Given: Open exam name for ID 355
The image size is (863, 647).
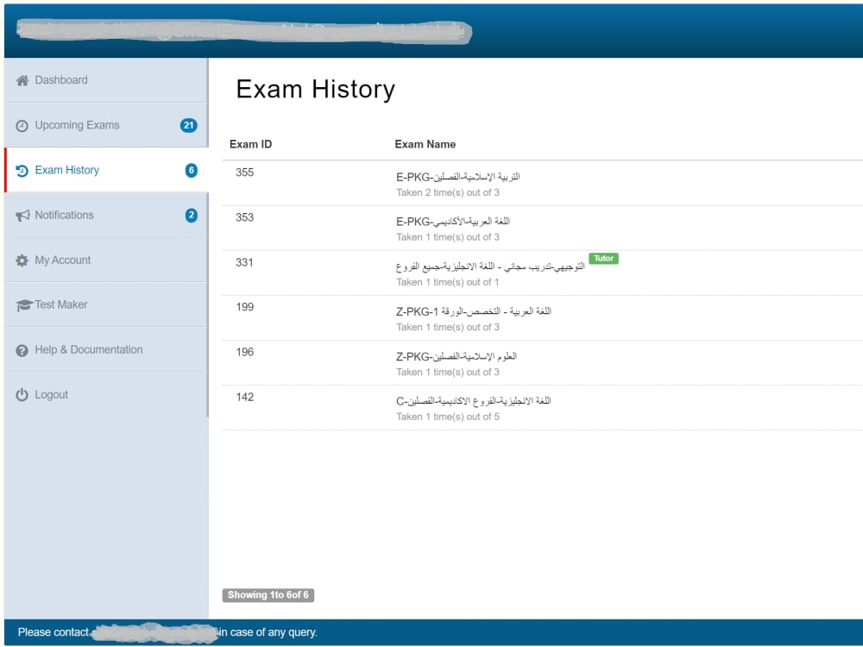Looking at the screenshot, I should tap(458, 177).
